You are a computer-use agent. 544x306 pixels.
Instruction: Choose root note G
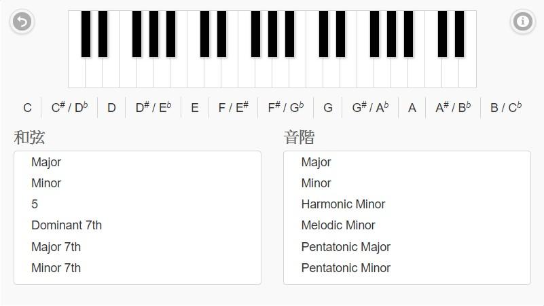pyautogui.click(x=328, y=107)
